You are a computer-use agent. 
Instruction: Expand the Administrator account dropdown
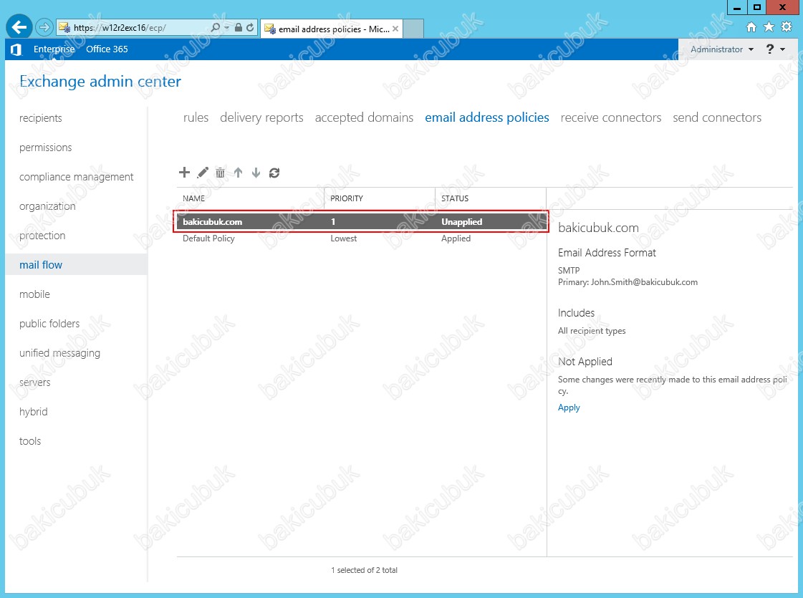pyautogui.click(x=721, y=49)
